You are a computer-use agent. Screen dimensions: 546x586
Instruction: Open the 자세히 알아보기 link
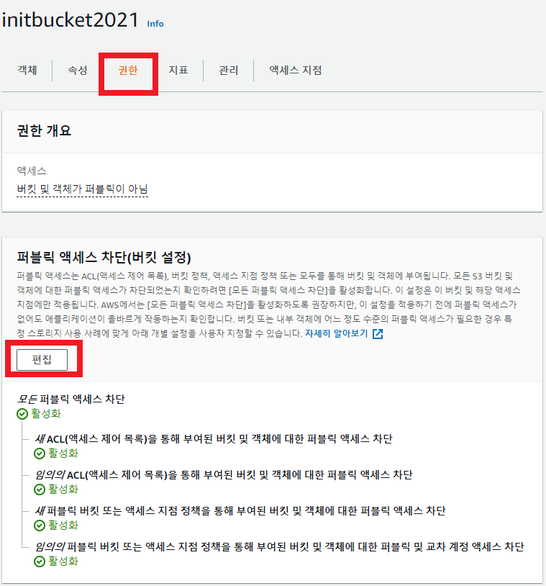(337, 333)
